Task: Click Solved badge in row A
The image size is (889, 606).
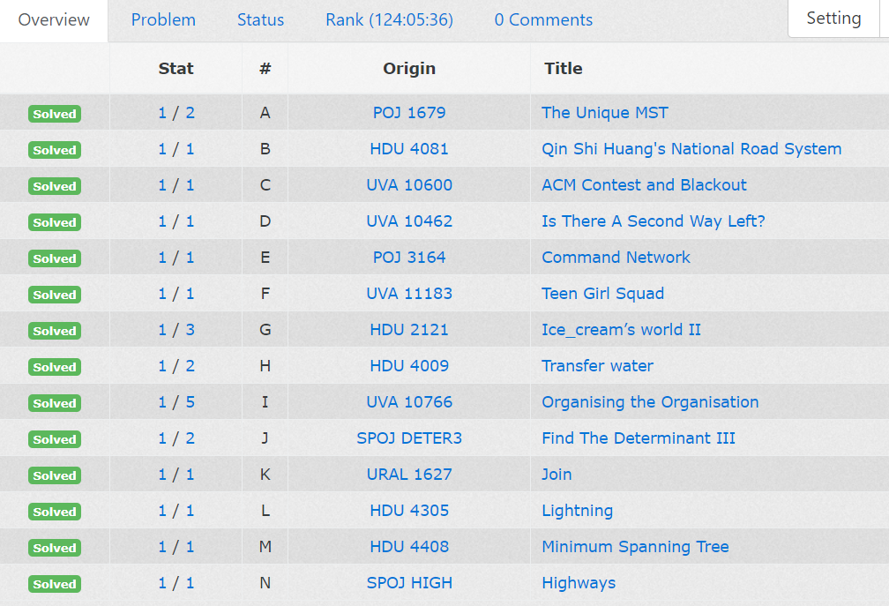Action: 55,114
